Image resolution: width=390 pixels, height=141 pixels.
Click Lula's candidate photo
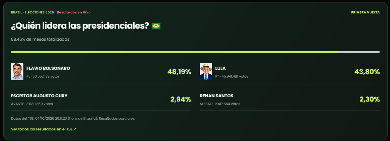[x=206, y=71]
